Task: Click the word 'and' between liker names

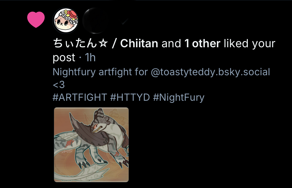Action: pyautogui.click(x=171, y=43)
